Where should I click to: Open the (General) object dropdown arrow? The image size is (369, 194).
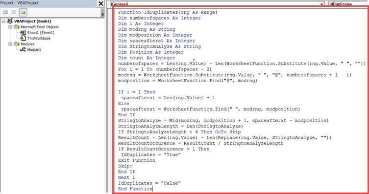(x=321, y=4)
